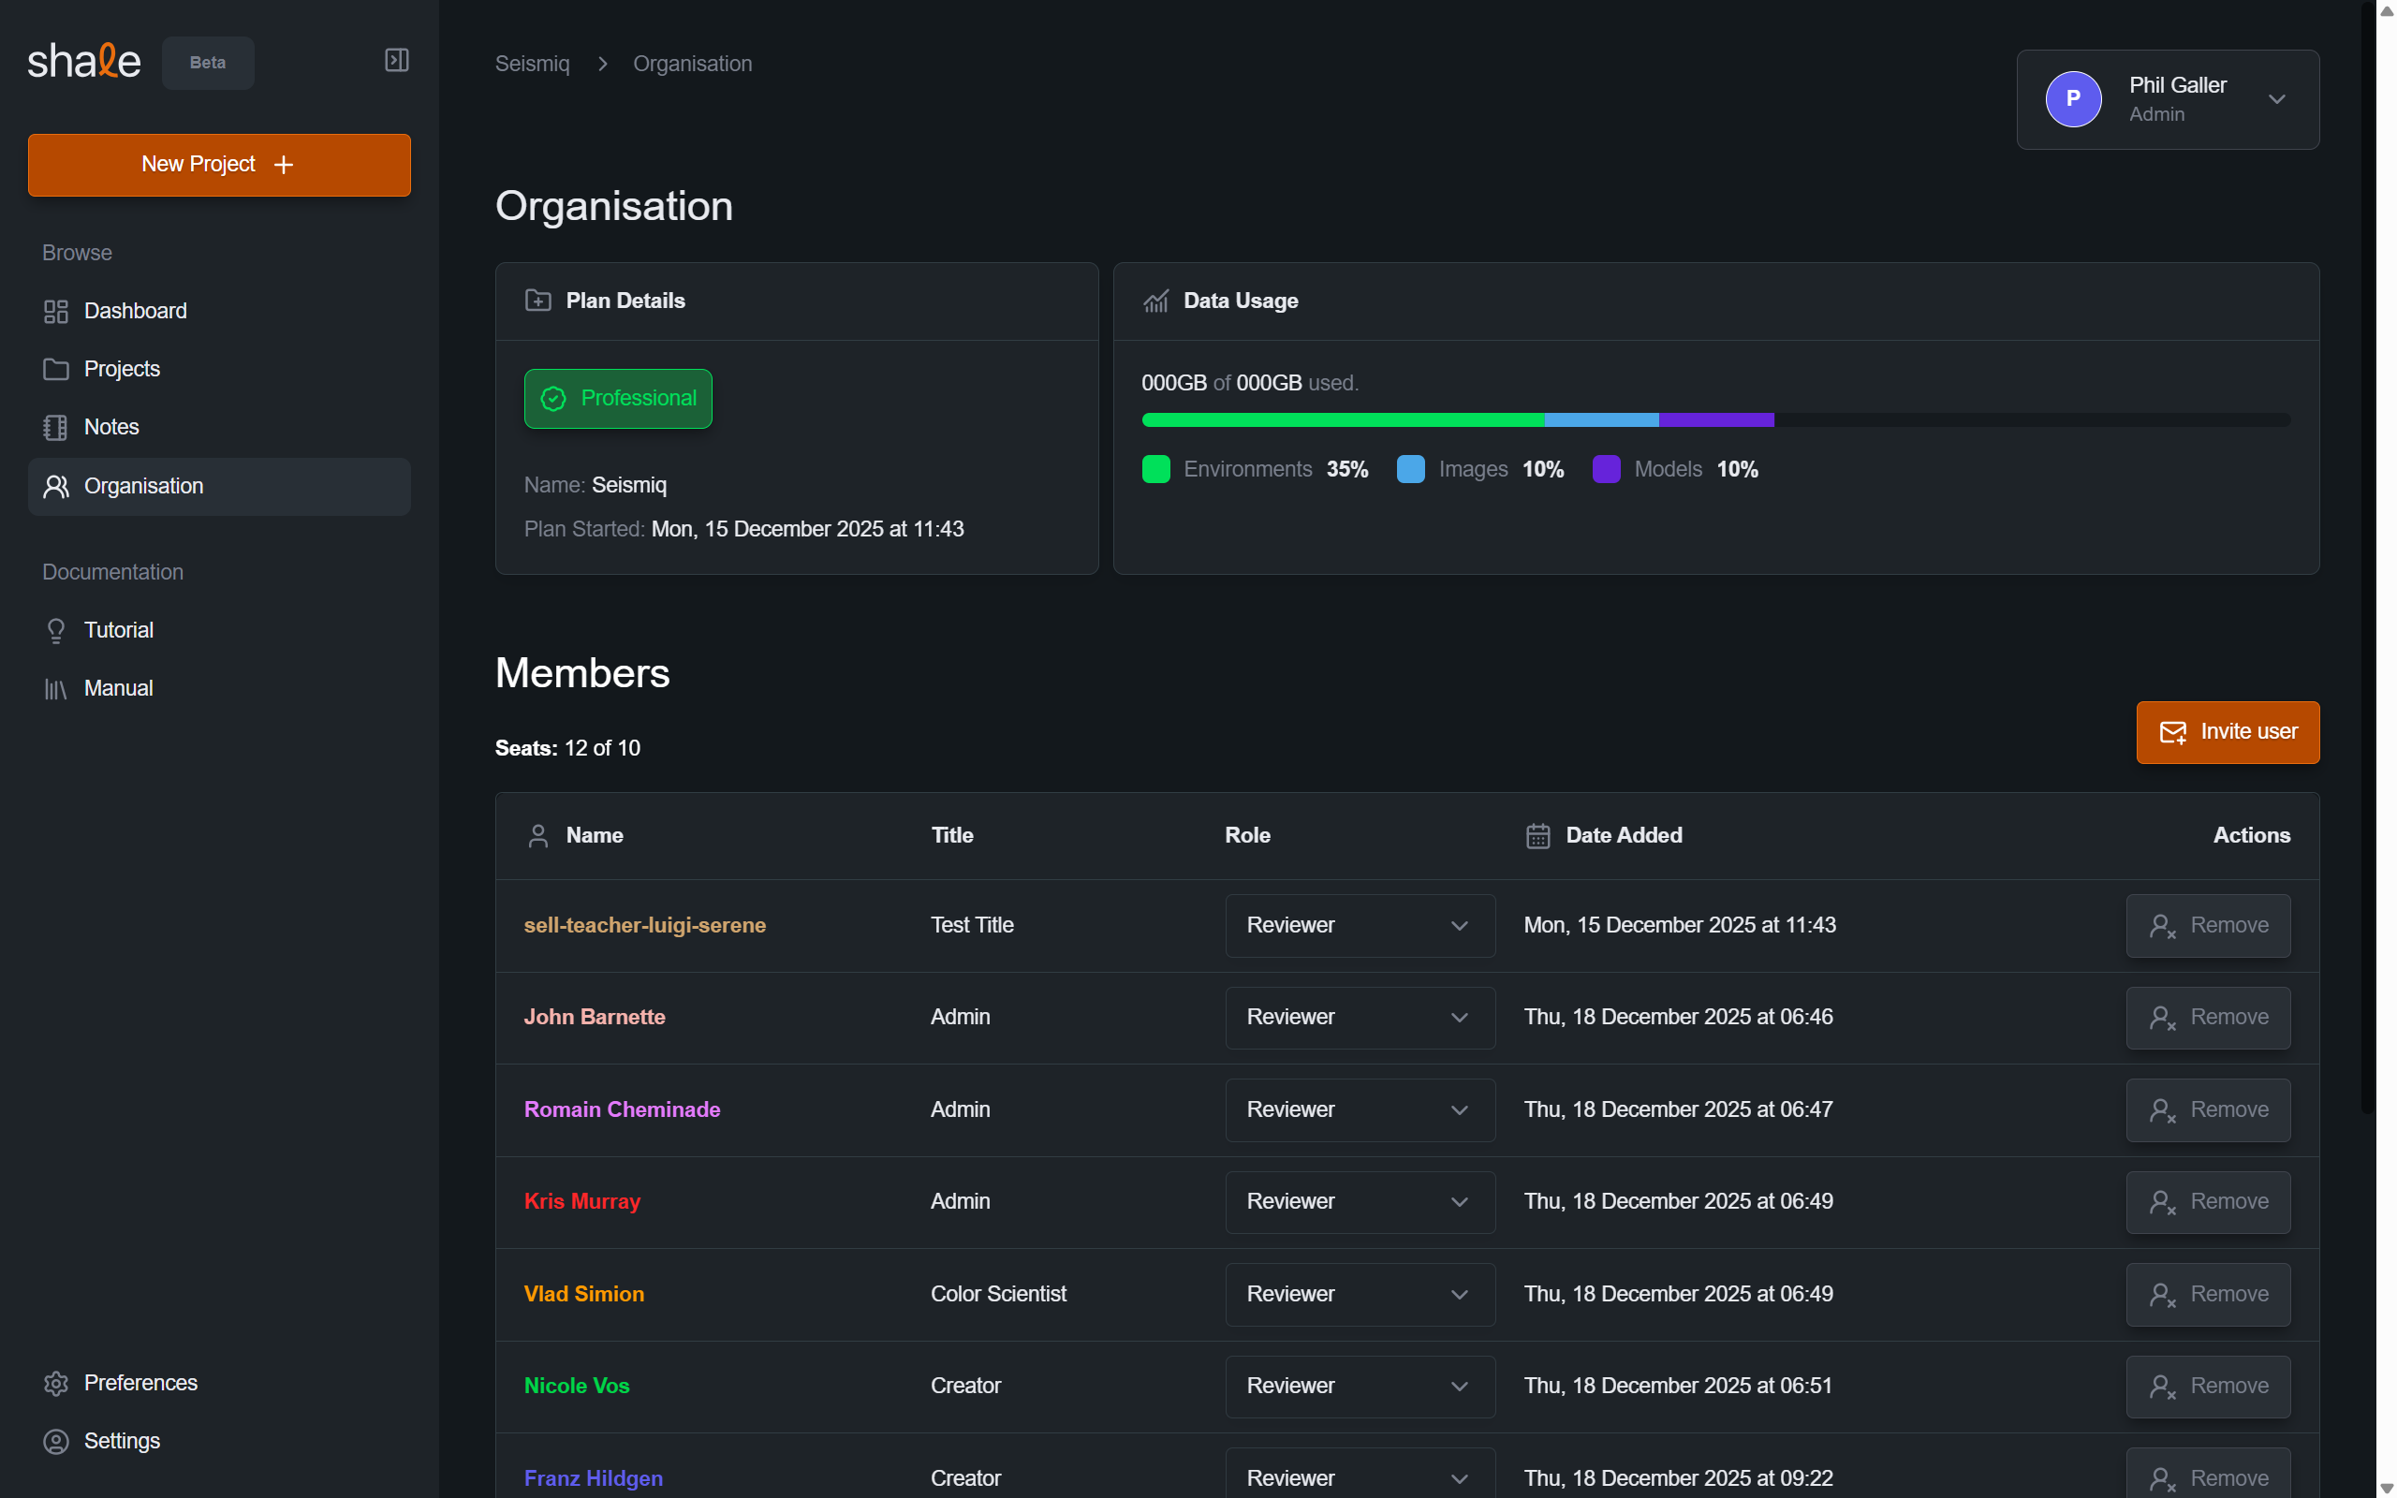Navigate to Seismiq via the breadcrumb
The image size is (2397, 1498).
point(532,63)
